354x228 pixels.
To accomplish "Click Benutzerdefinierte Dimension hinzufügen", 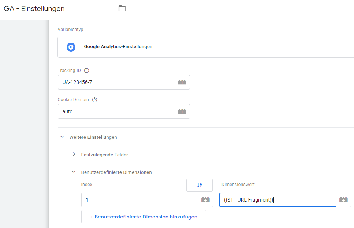I will (x=144, y=217).
